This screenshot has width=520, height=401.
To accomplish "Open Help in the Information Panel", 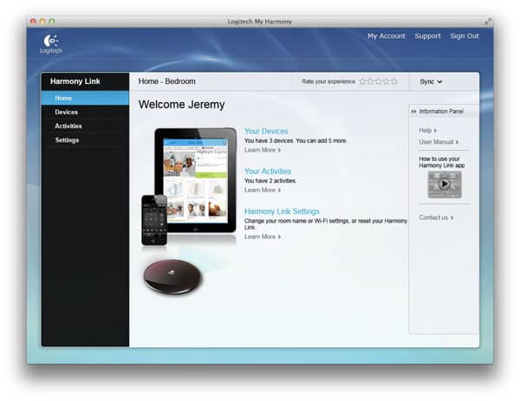I will pyautogui.click(x=427, y=130).
